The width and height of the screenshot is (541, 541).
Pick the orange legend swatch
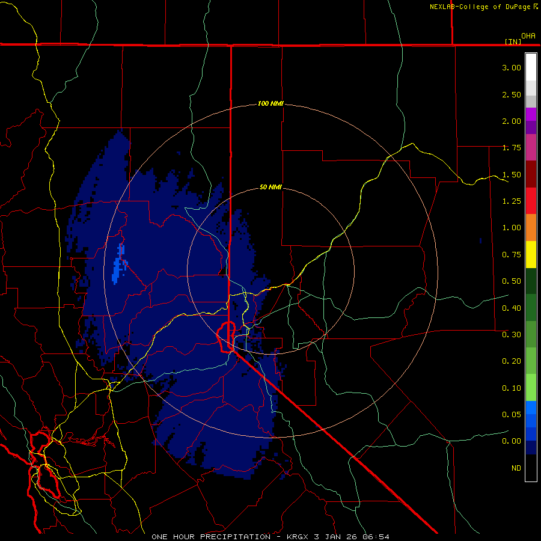click(531, 228)
